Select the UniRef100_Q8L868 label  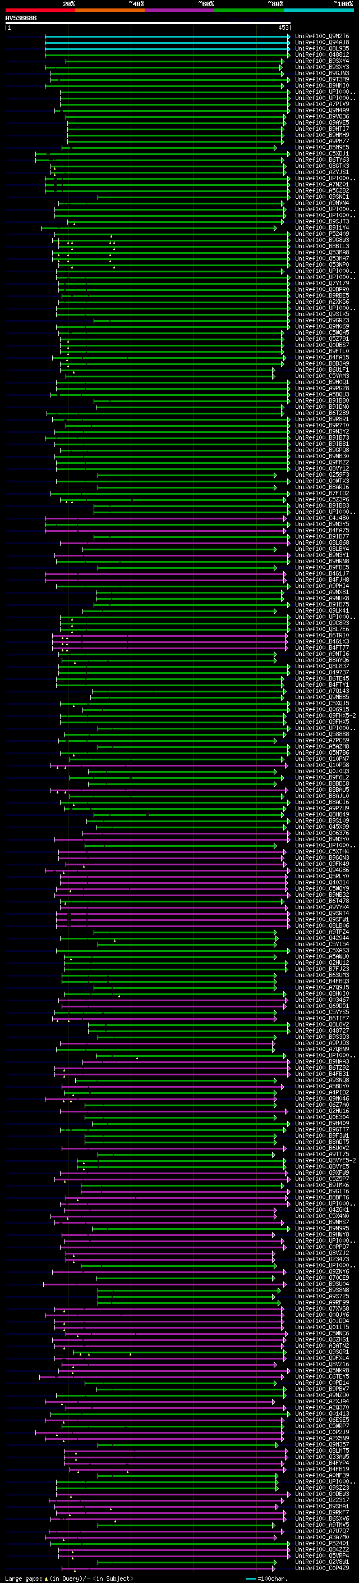pyautogui.click(x=322, y=542)
